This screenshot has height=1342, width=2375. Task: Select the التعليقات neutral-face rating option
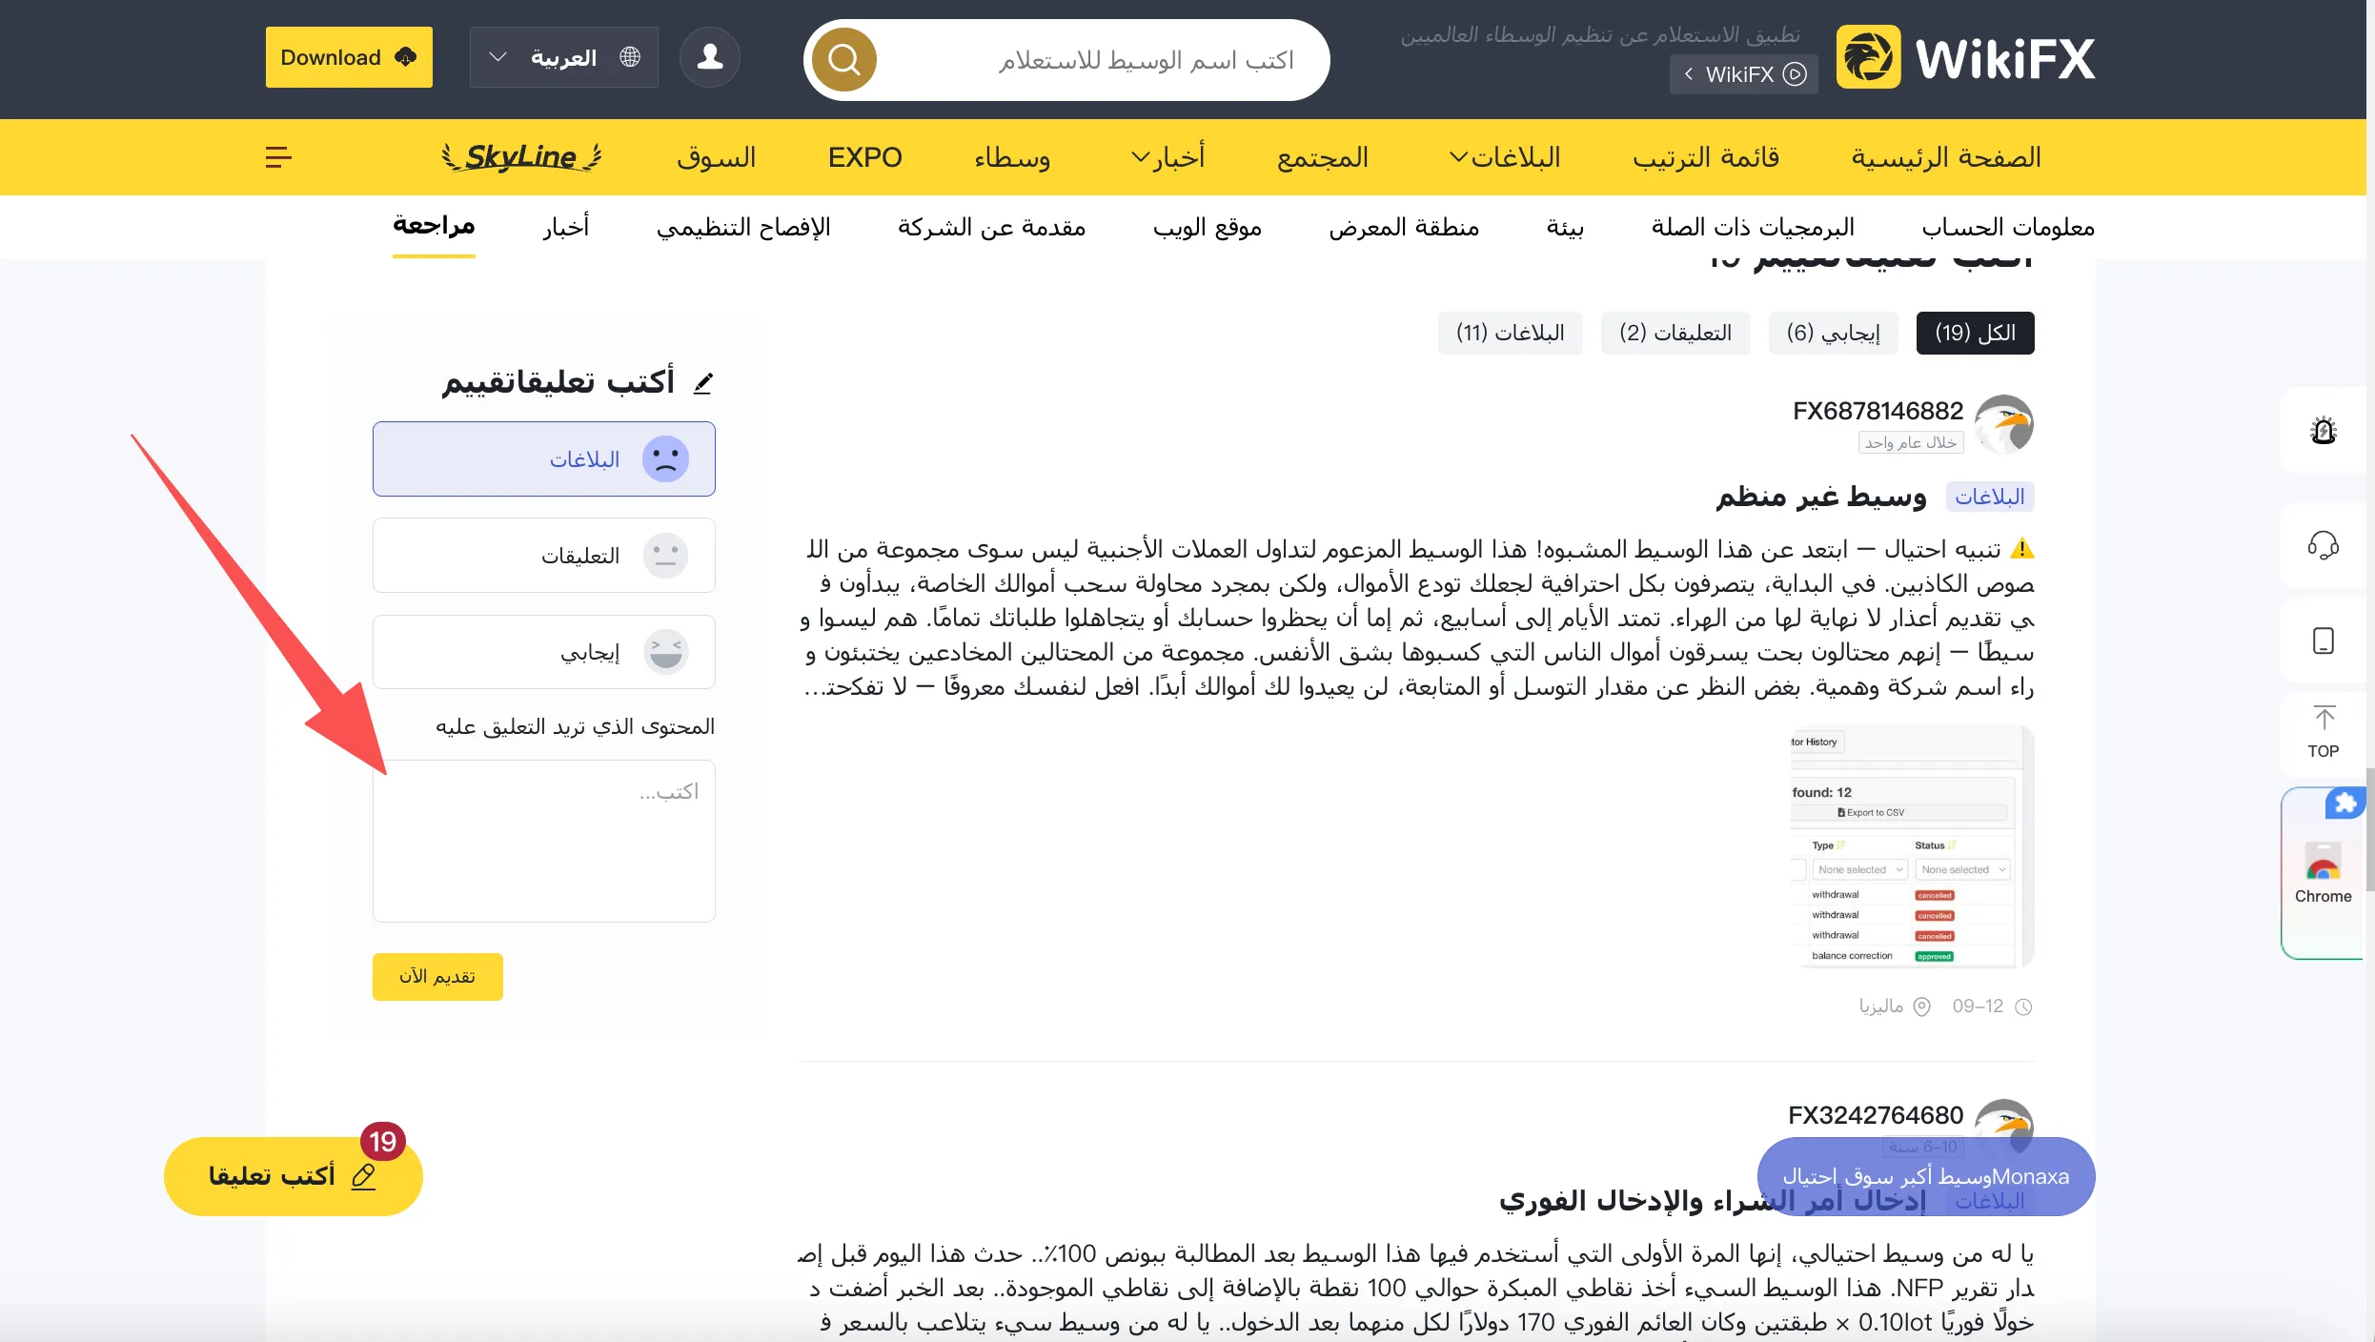point(544,555)
